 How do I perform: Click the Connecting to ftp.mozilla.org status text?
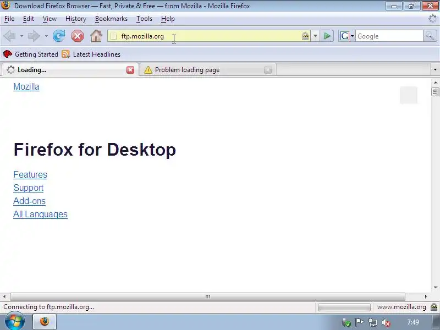tap(48, 307)
